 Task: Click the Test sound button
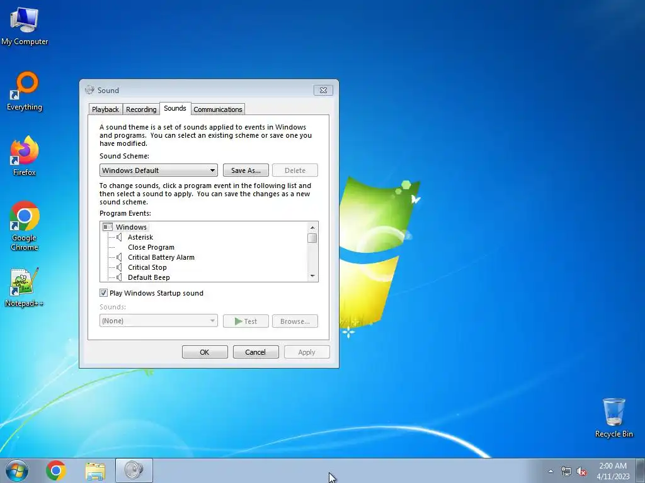pos(246,321)
